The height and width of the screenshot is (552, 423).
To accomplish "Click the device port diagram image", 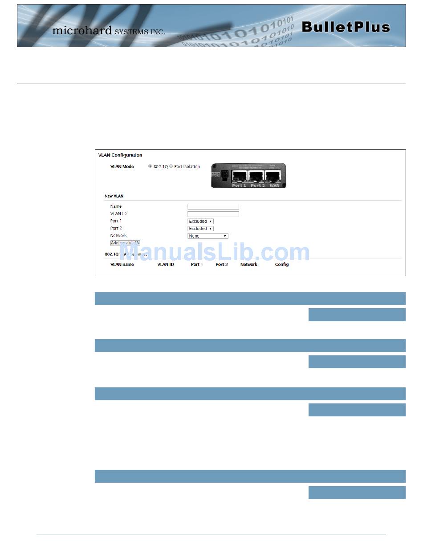I will click(x=248, y=174).
